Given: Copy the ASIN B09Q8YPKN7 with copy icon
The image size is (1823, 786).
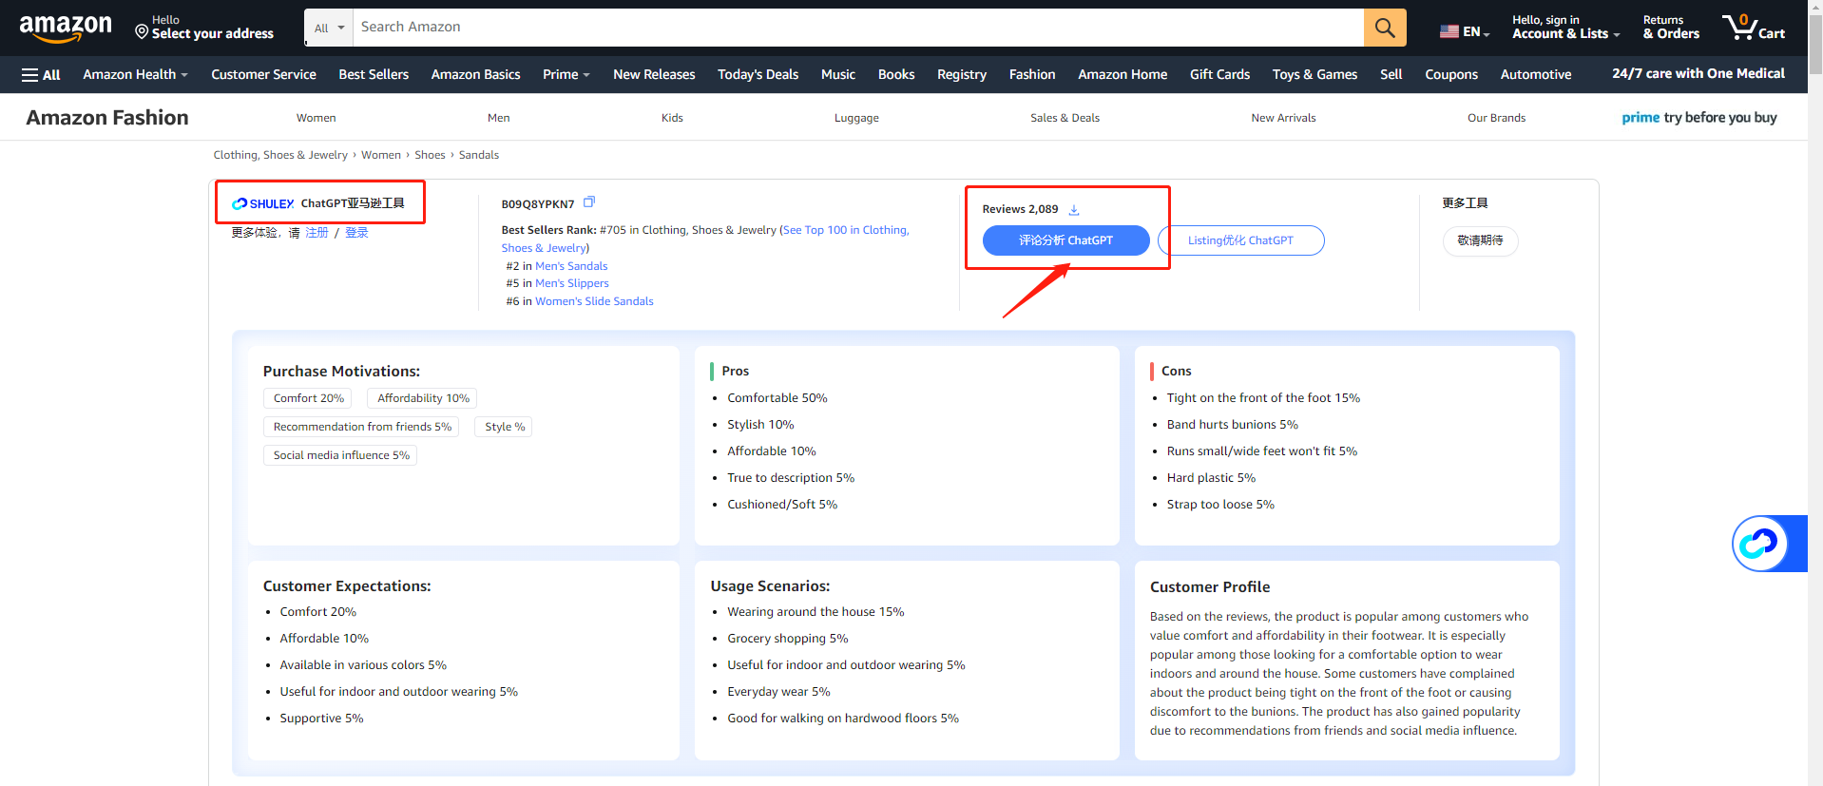Looking at the screenshot, I should 589,202.
